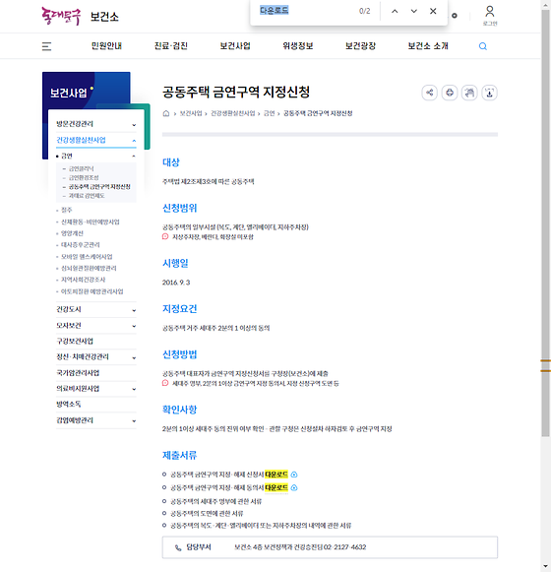Expand 건강도시 sidebar chevron

[134, 310]
